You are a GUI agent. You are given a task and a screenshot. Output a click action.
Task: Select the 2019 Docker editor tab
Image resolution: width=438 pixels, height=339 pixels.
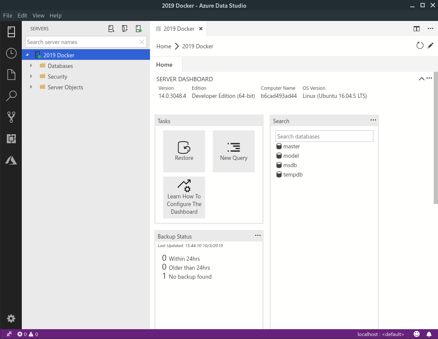[179, 29]
